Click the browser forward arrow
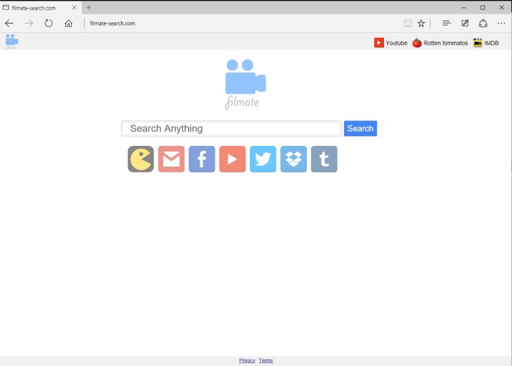The height and width of the screenshot is (366, 512). pos(29,23)
